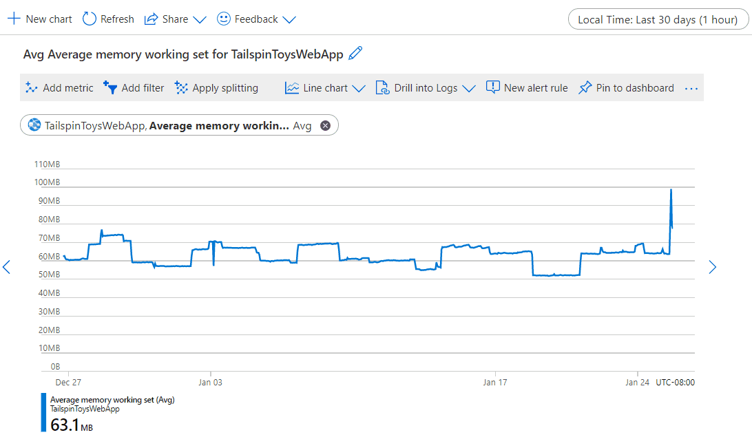This screenshot has height=448, width=752.
Task: Go to next time period arrow
Action: click(x=713, y=267)
